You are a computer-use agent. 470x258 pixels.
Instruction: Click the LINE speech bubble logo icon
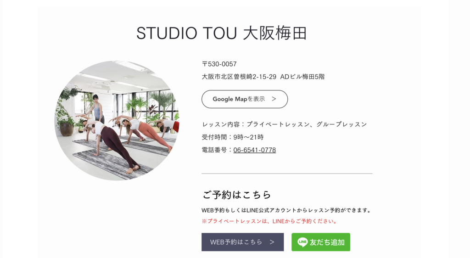pos(302,242)
